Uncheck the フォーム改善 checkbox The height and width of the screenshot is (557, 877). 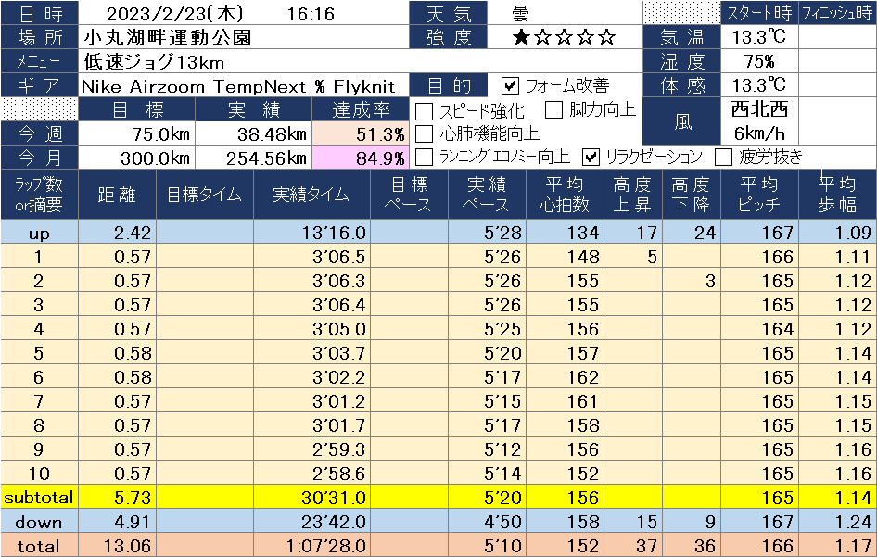click(510, 86)
